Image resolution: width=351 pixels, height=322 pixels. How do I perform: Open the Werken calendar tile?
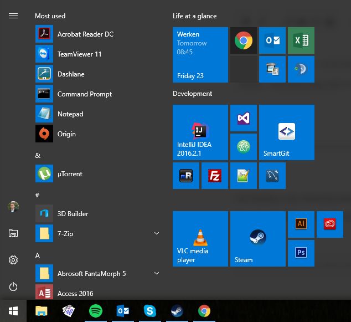tap(200, 55)
